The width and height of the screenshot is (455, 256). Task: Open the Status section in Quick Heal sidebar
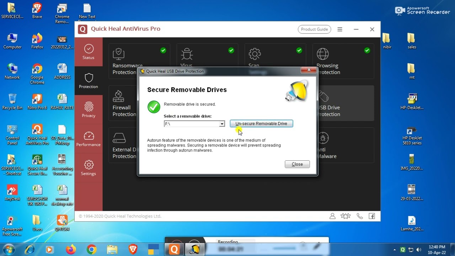click(89, 52)
